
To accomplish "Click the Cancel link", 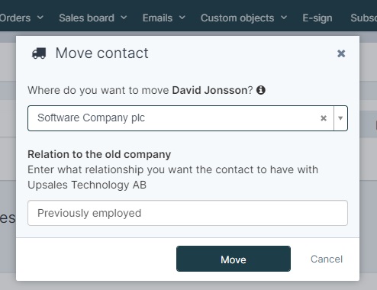I will click(x=327, y=259).
